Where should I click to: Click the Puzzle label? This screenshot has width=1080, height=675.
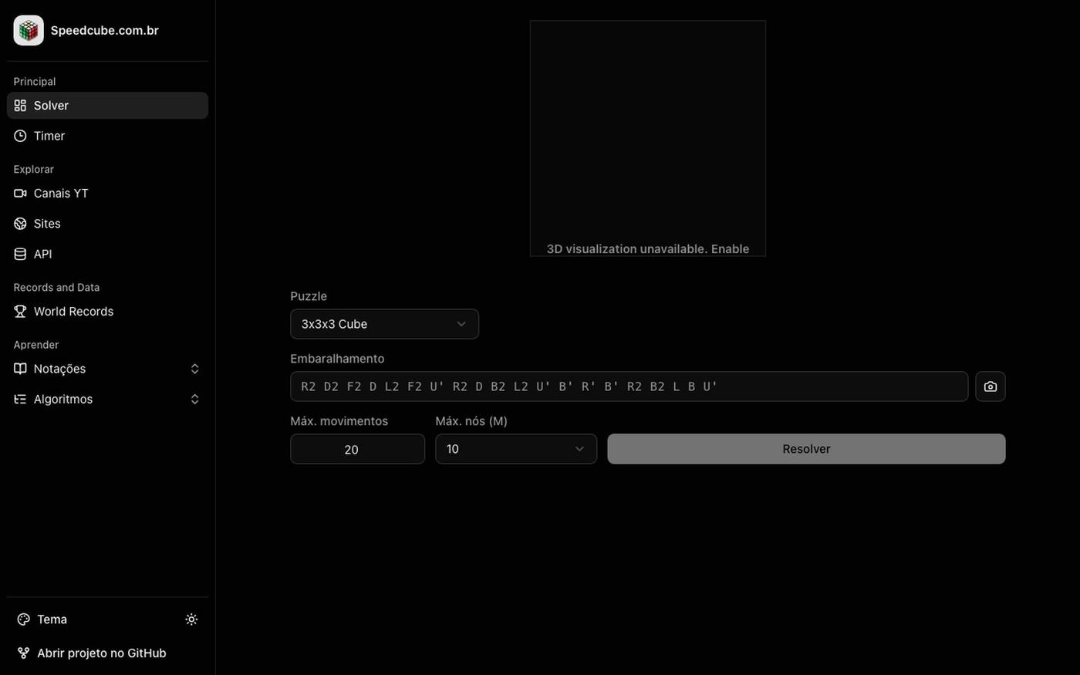click(x=309, y=296)
